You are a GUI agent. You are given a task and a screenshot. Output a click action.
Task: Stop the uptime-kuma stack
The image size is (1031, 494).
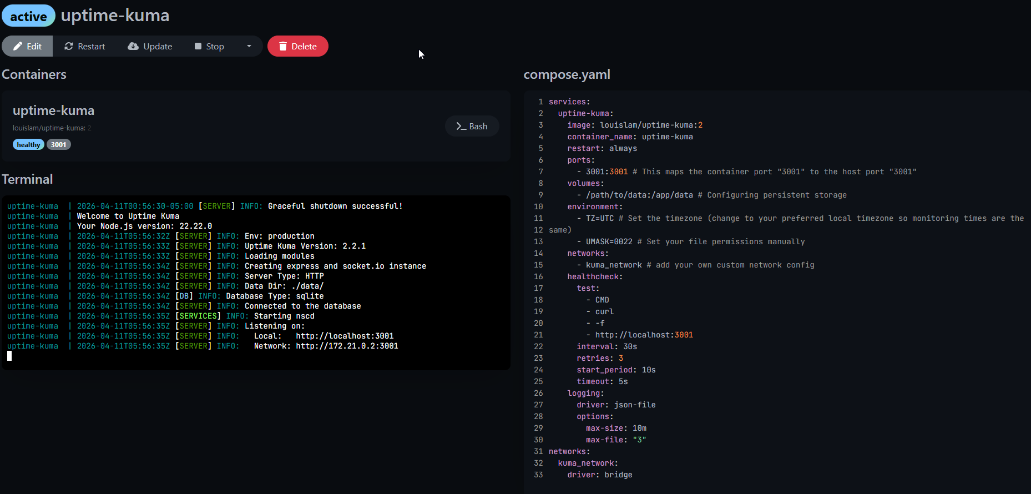pos(209,46)
